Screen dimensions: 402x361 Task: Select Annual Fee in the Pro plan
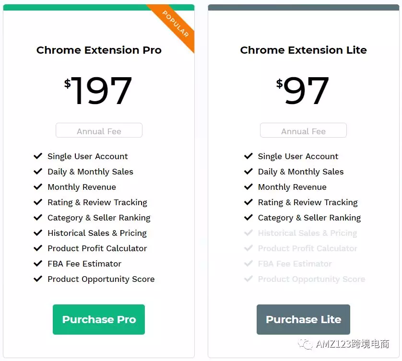99,131
